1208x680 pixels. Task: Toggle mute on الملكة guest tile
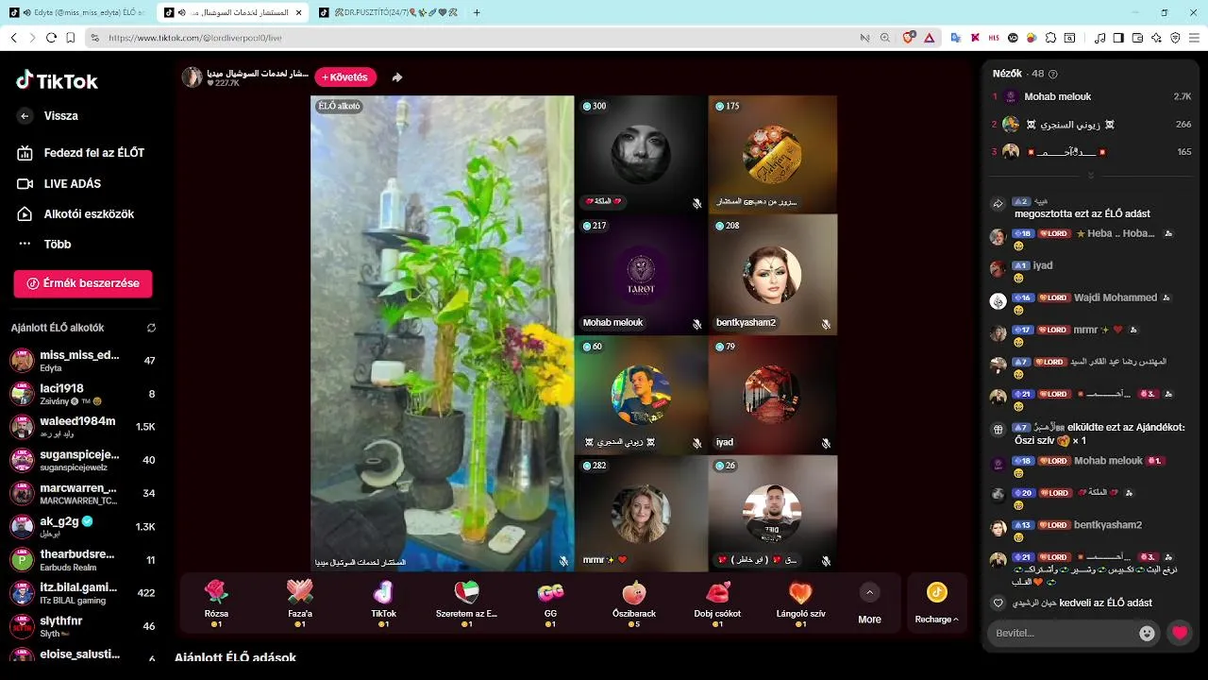click(x=696, y=203)
